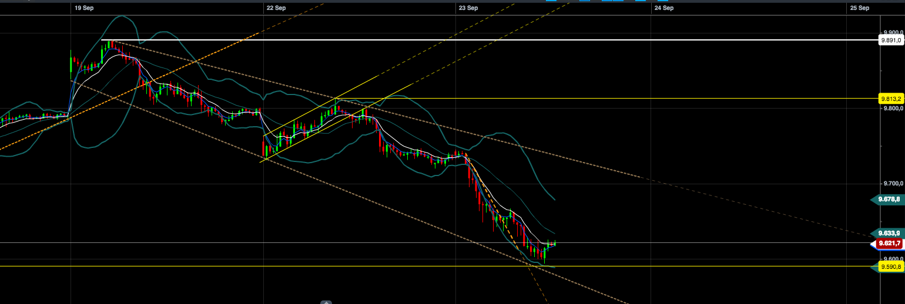The image size is (905, 304).
Task: Click the 25 Sep date label
Action: (859, 8)
